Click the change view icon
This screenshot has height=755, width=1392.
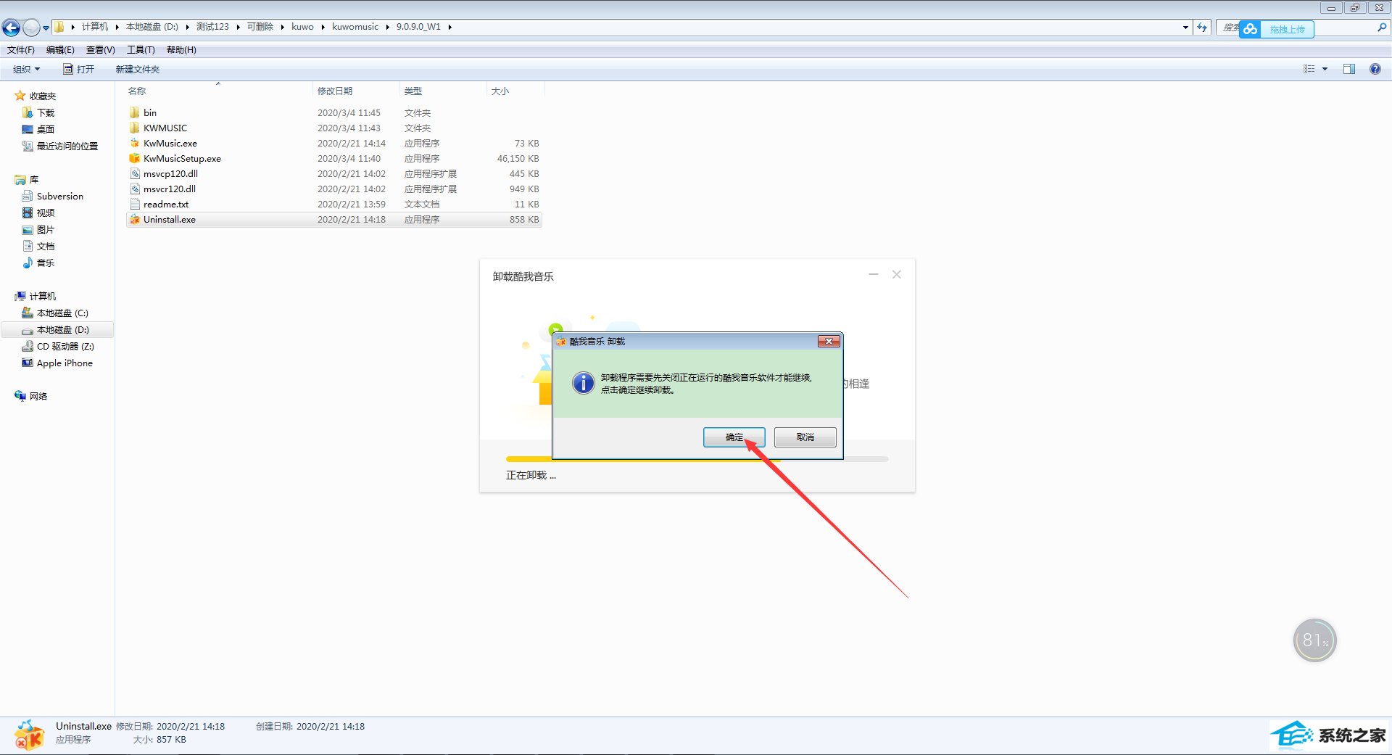[x=1309, y=69]
